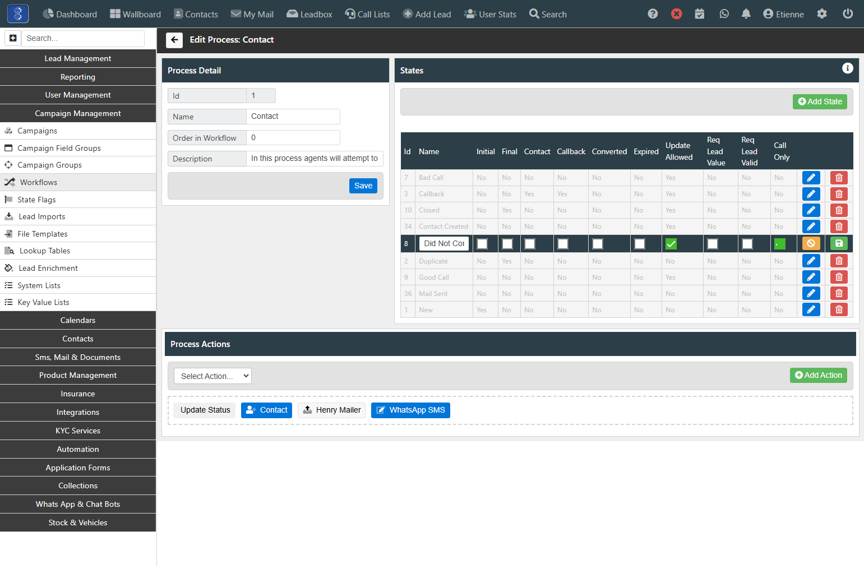The width and height of the screenshot is (864, 578).
Task: Open the notifications bell
Action: [746, 14]
